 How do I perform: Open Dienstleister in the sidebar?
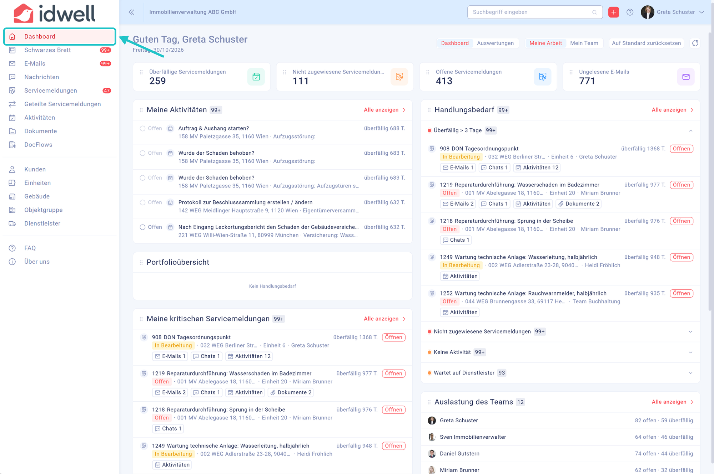pos(60,223)
